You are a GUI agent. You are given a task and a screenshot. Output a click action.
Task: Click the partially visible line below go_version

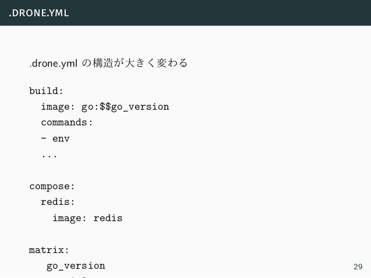click(x=76, y=277)
